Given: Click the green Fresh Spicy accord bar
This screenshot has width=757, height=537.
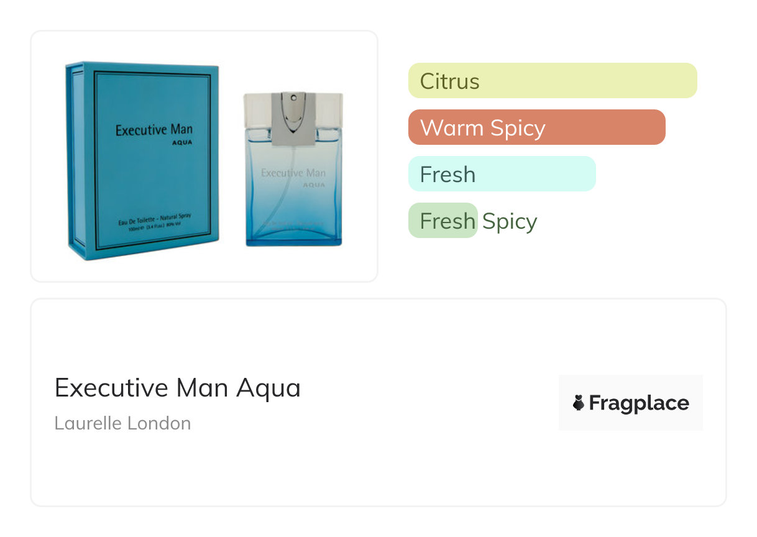Looking at the screenshot, I should click(x=443, y=221).
